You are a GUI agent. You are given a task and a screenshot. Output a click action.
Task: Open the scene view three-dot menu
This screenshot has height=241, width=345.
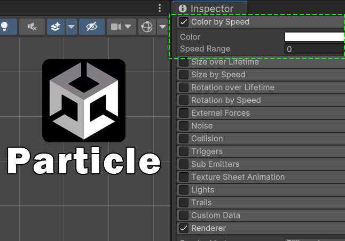(x=159, y=8)
